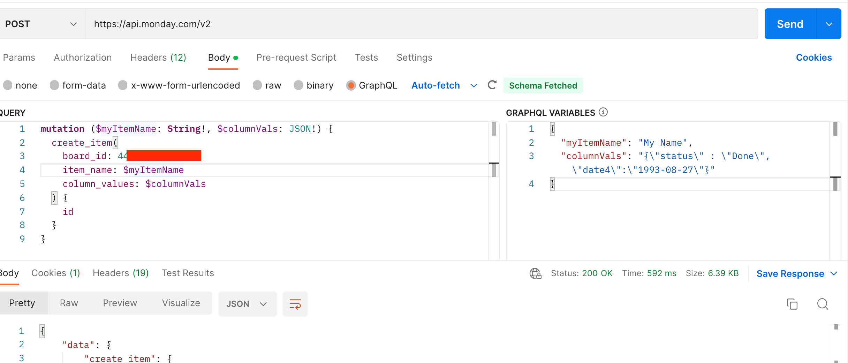This screenshot has width=848, height=363.
Task: Switch response view to Raw
Action: [69, 303]
